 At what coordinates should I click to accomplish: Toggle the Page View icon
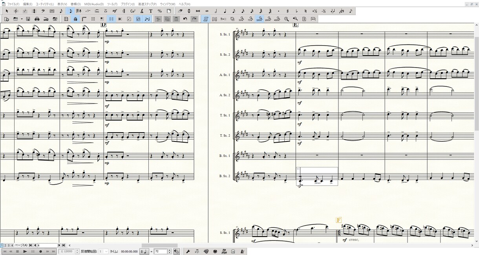pos(206,19)
